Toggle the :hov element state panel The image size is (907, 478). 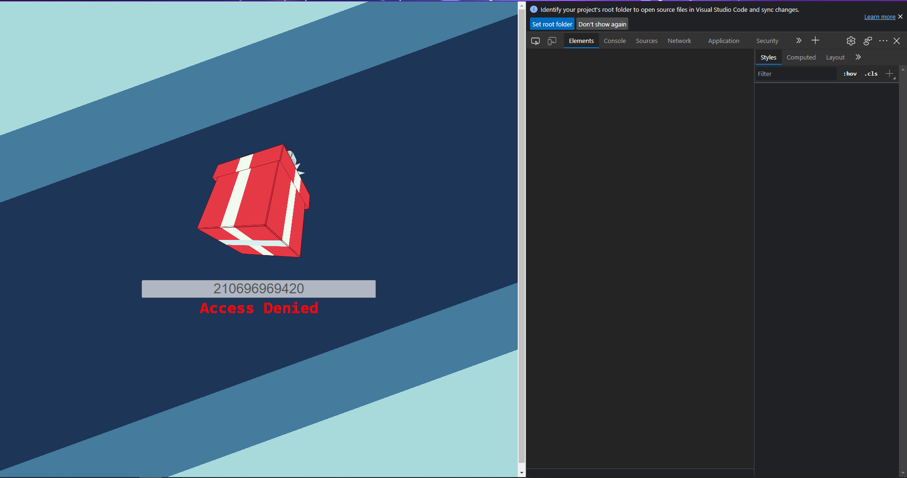[x=850, y=74]
